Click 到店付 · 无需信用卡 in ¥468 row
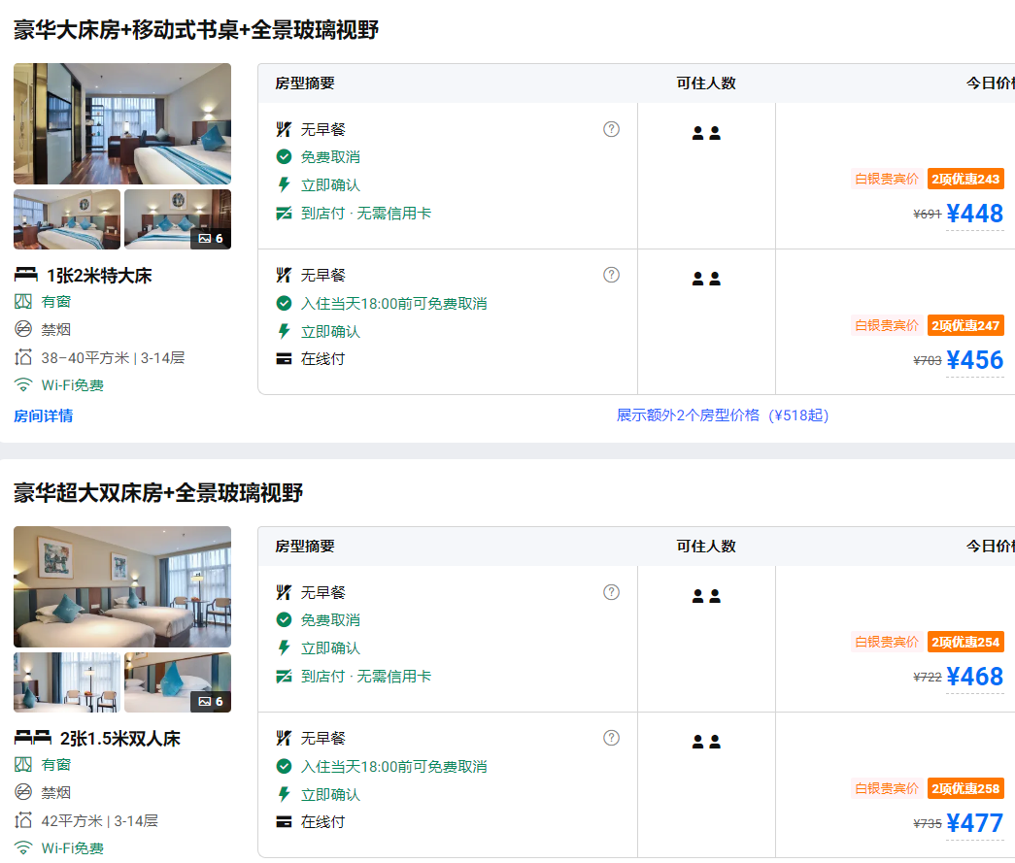 click(x=366, y=677)
